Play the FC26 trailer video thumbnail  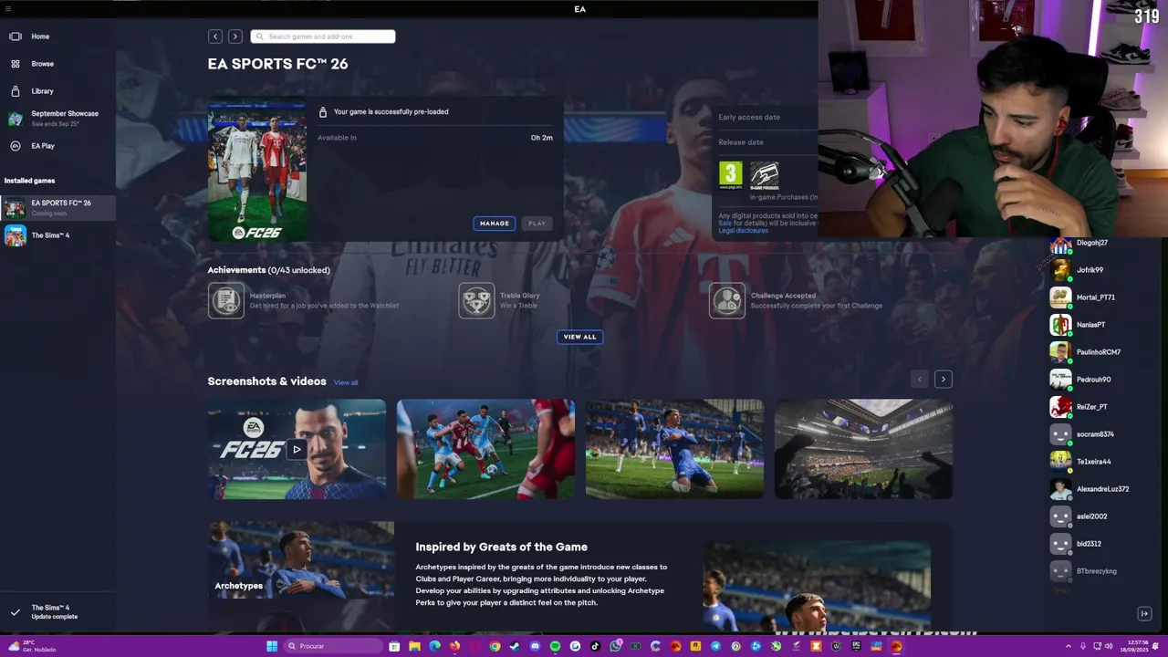[297, 449]
